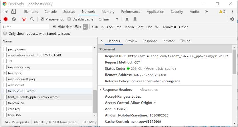Toggle the red filter funnel icon
Screen dimensions: 238x127
(24, 19)
